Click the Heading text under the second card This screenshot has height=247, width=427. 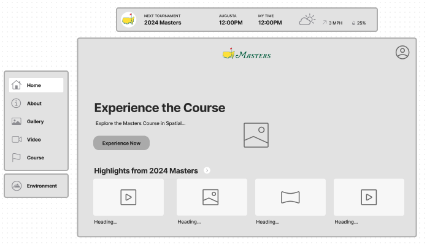[189, 222]
